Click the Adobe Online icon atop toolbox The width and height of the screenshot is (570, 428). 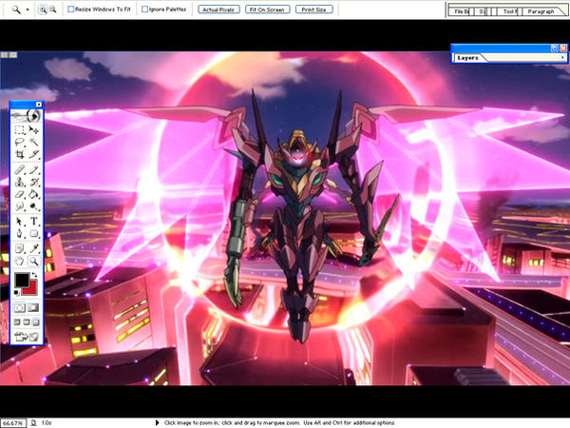27,116
